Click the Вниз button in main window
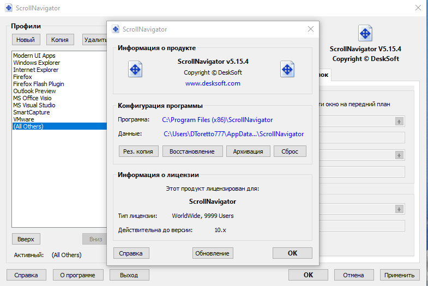The image size is (428, 286). click(x=95, y=239)
